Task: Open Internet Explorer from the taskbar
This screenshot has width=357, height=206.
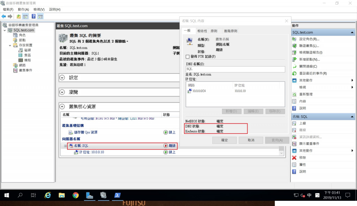Action: point(47,195)
